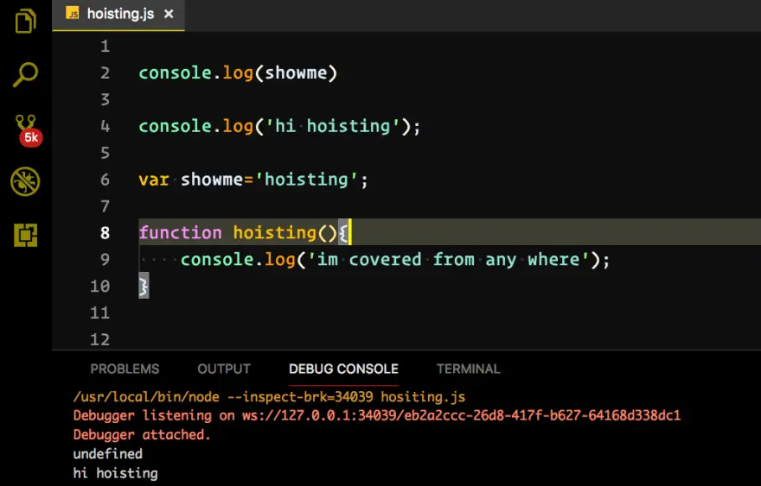Switch to the OUTPUT panel tab
Viewport: 761px width, 486px height.
224,369
